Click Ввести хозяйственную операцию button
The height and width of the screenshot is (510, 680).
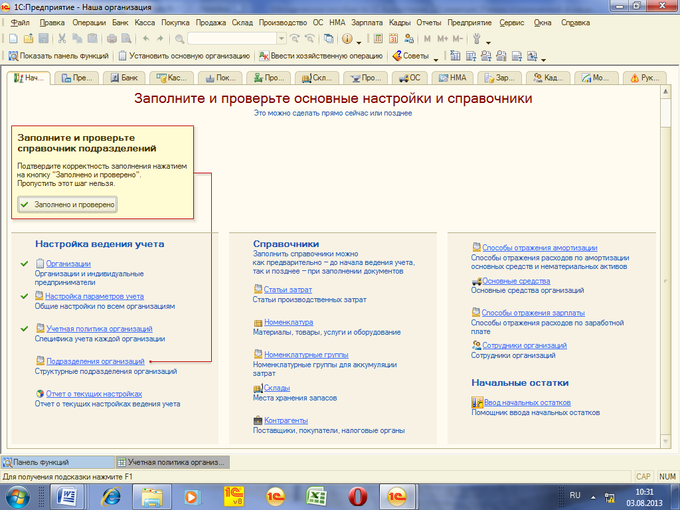(321, 56)
